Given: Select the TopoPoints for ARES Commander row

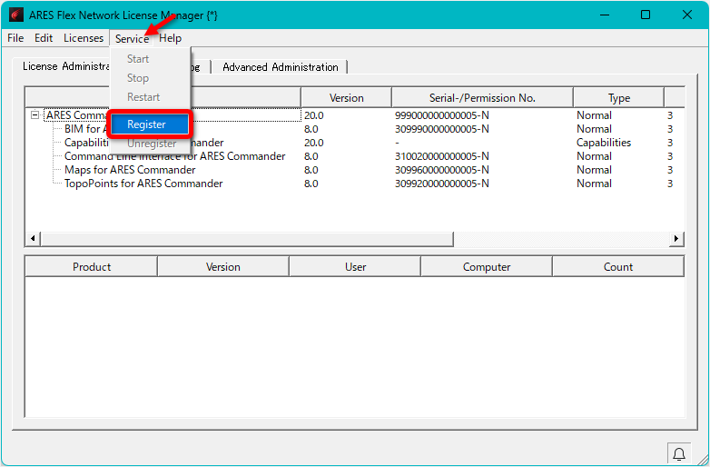Looking at the screenshot, I should click(x=143, y=184).
